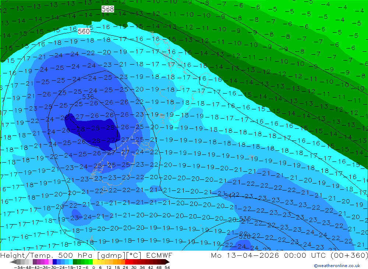The height and width of the screenshot is (269, 368).
Task: Click the 0 legend value
Action: click(93, 268)
